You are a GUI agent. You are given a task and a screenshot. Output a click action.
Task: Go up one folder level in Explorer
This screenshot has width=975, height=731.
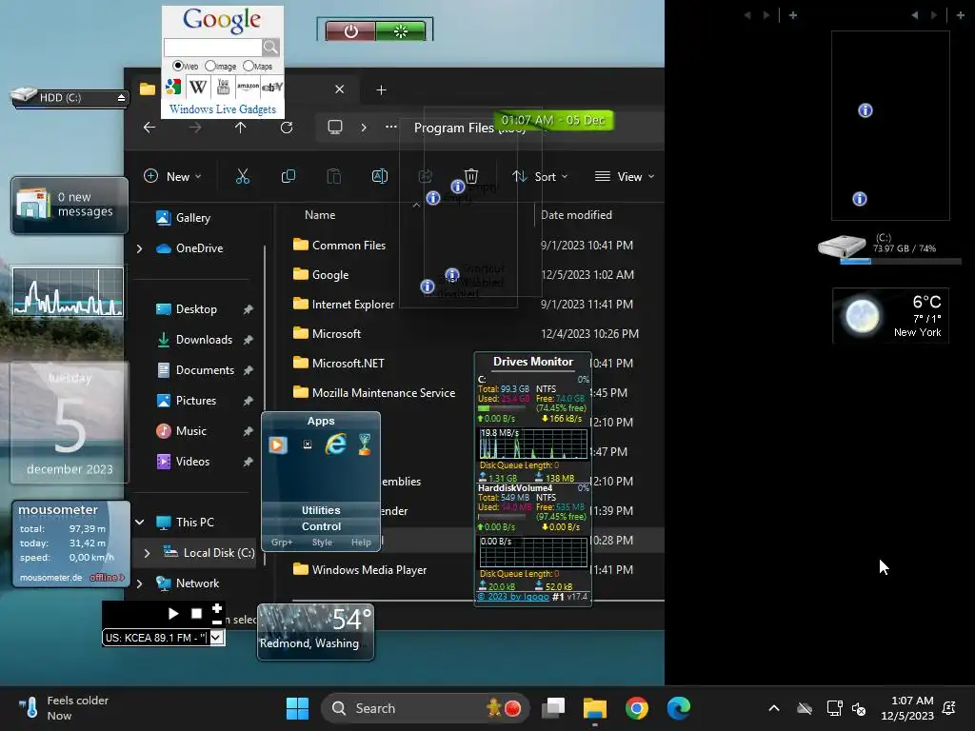tap(241, 128)
